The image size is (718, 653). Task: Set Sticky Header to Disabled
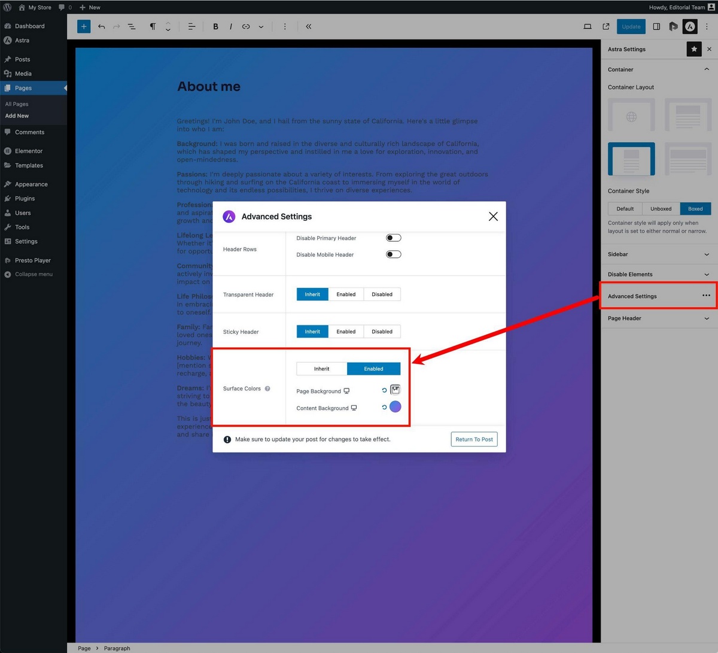[x=382, y=332]
